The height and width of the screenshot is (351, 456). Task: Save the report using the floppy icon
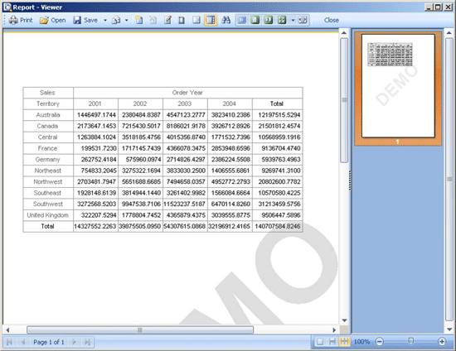click(x=77, y=20)
